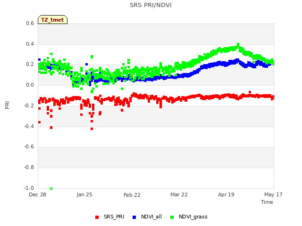Click the -0.2 y-axis tick label
302x226 pixels.
coord(29,105)
